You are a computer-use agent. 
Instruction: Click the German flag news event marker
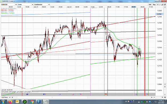[x=106, y=94]
